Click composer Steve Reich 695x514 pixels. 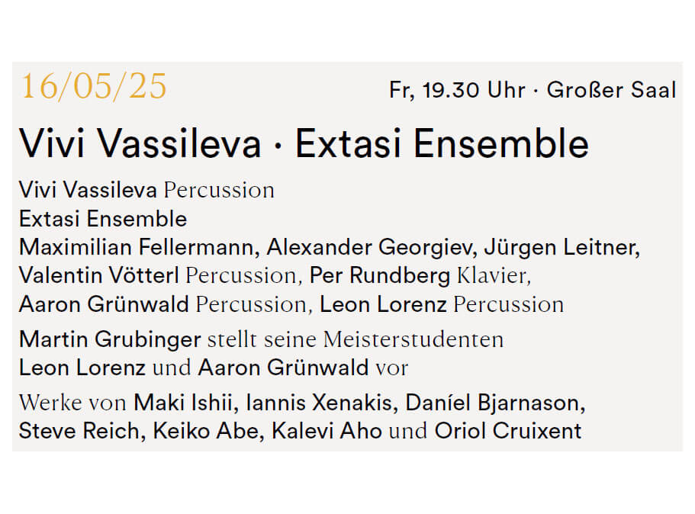79,431
